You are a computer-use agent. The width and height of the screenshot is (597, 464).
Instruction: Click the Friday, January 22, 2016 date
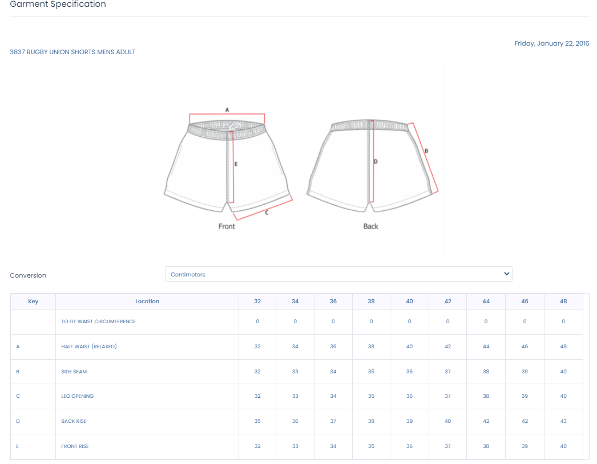551,43
